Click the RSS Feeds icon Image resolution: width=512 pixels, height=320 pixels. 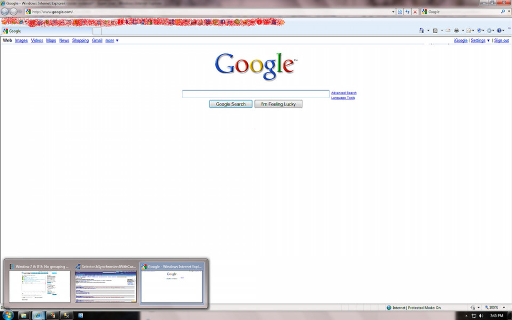435,31
